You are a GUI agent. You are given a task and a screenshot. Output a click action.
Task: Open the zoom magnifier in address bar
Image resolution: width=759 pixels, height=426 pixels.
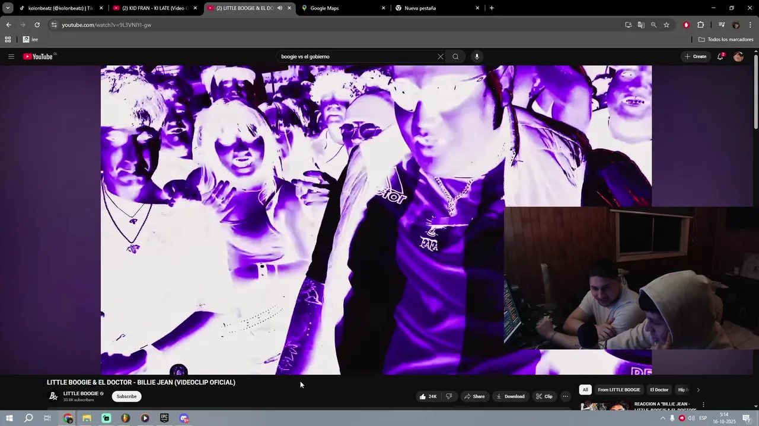click(653, 25)
